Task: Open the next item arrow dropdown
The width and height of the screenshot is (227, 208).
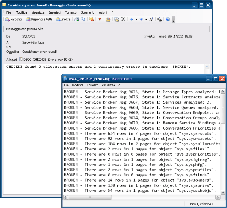Action: (x=146, y=19)
